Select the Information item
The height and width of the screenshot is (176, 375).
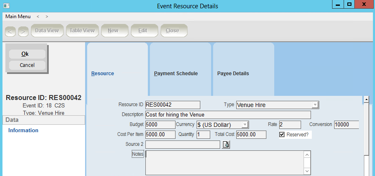pos(23,130)
